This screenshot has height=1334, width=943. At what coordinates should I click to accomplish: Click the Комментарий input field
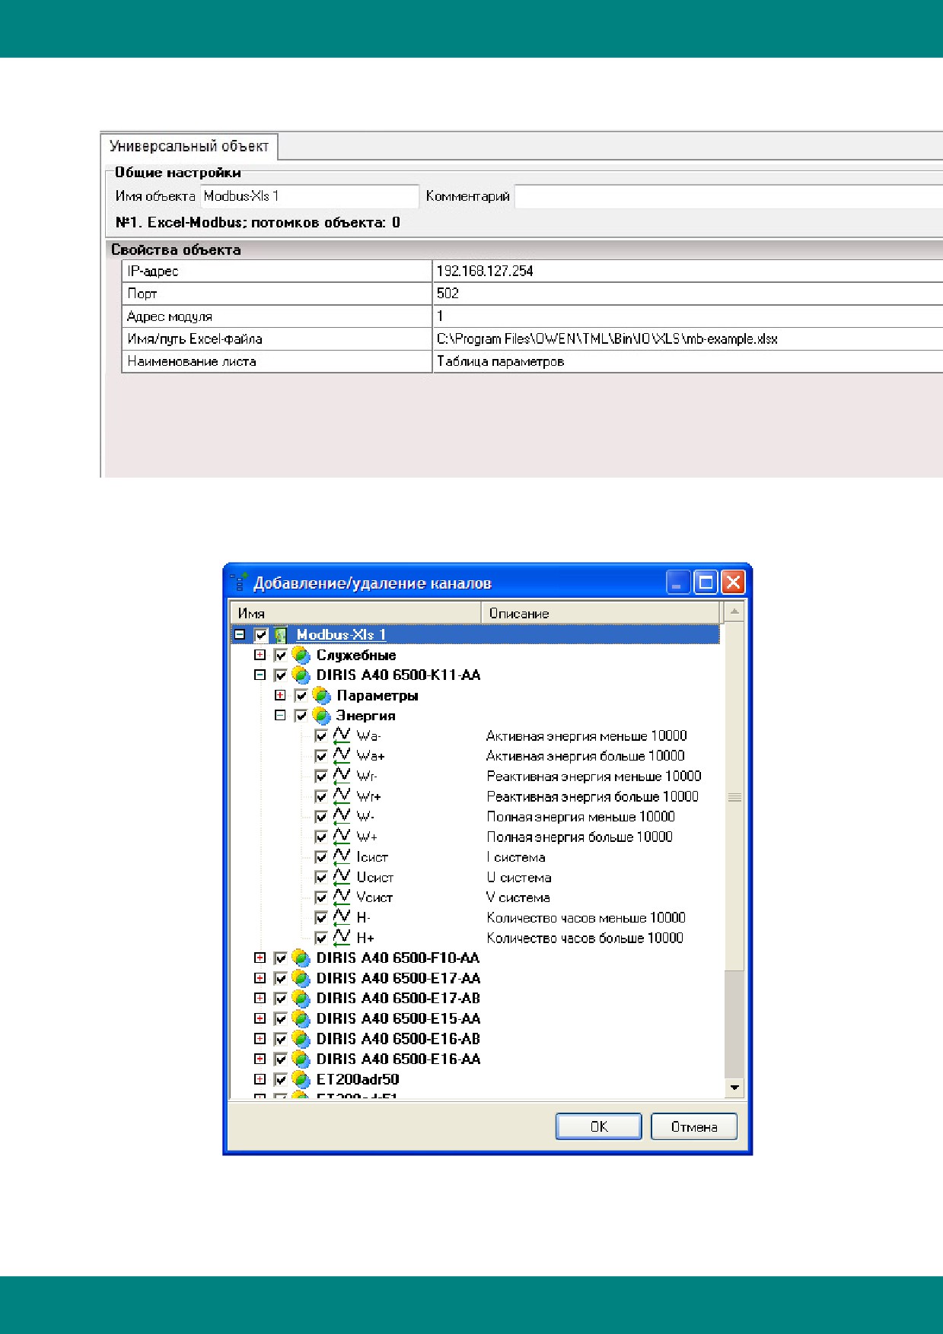click(728, 196)
